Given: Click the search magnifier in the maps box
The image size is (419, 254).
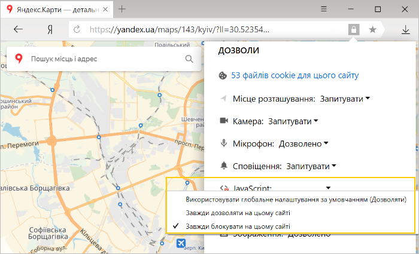Looking at the screenshot, I should (x=189, y=59).
